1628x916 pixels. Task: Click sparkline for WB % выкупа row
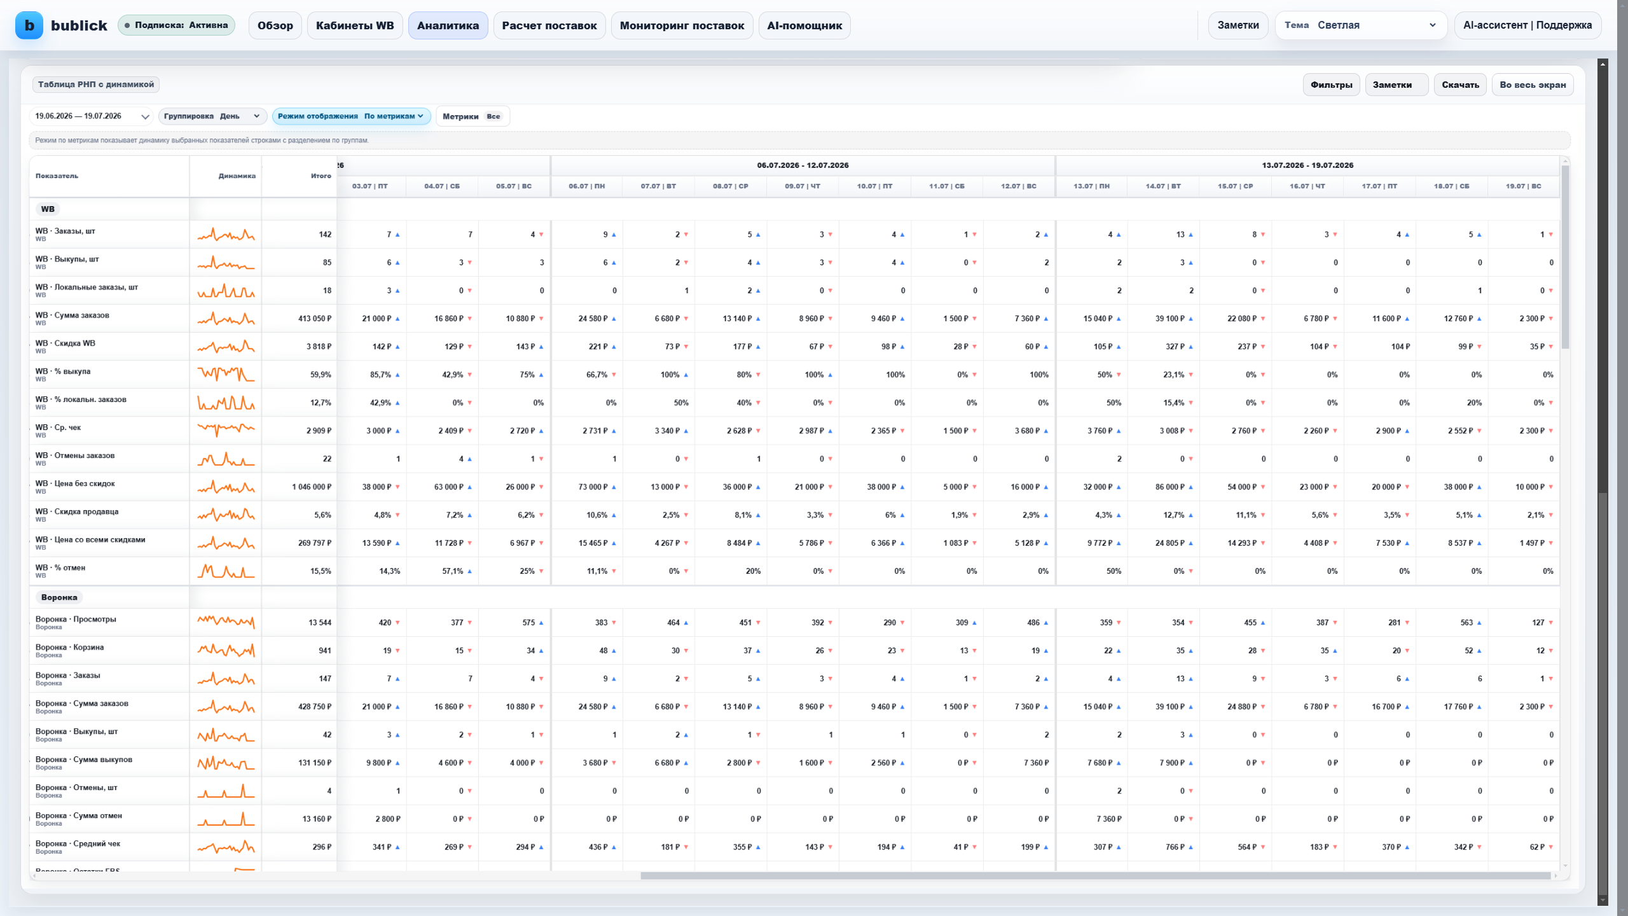click(x=226, y=375)
